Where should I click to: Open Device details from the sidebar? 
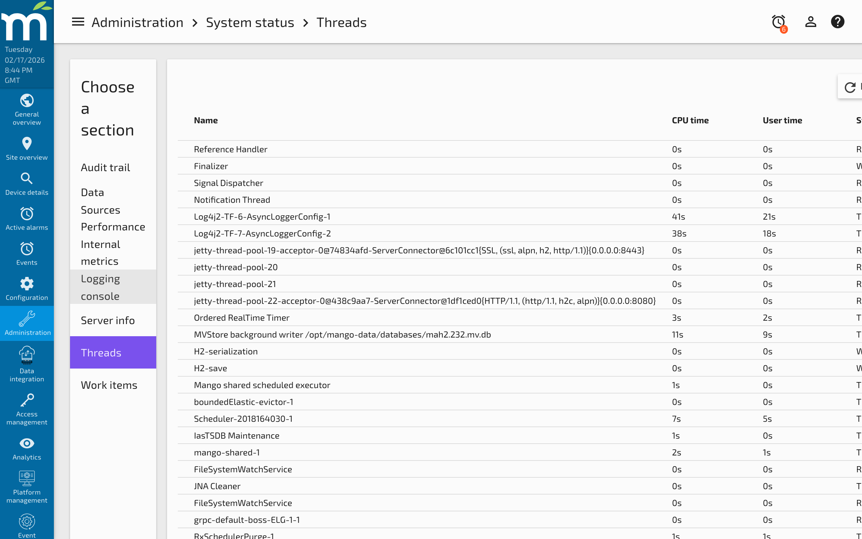27,182
